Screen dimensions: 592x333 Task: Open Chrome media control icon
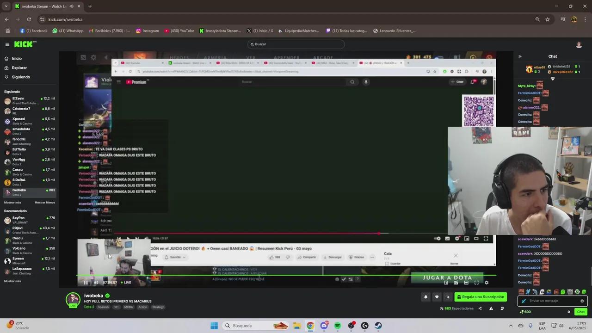[x=563, y=19]
